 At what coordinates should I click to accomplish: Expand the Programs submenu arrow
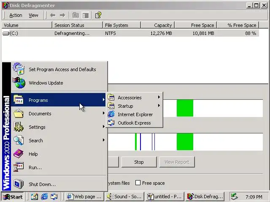pyautogui.click(x=103, y=100)
